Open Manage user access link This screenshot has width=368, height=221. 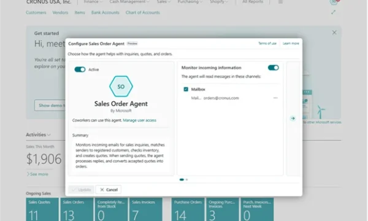pos(139,120)
